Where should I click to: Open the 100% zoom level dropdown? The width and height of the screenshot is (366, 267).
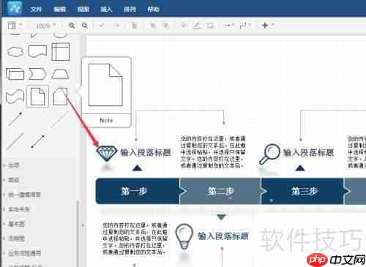(45, 26)
